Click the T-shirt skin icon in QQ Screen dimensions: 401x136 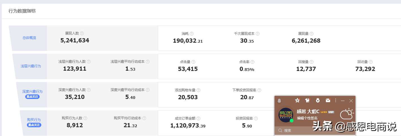(307, 100)
